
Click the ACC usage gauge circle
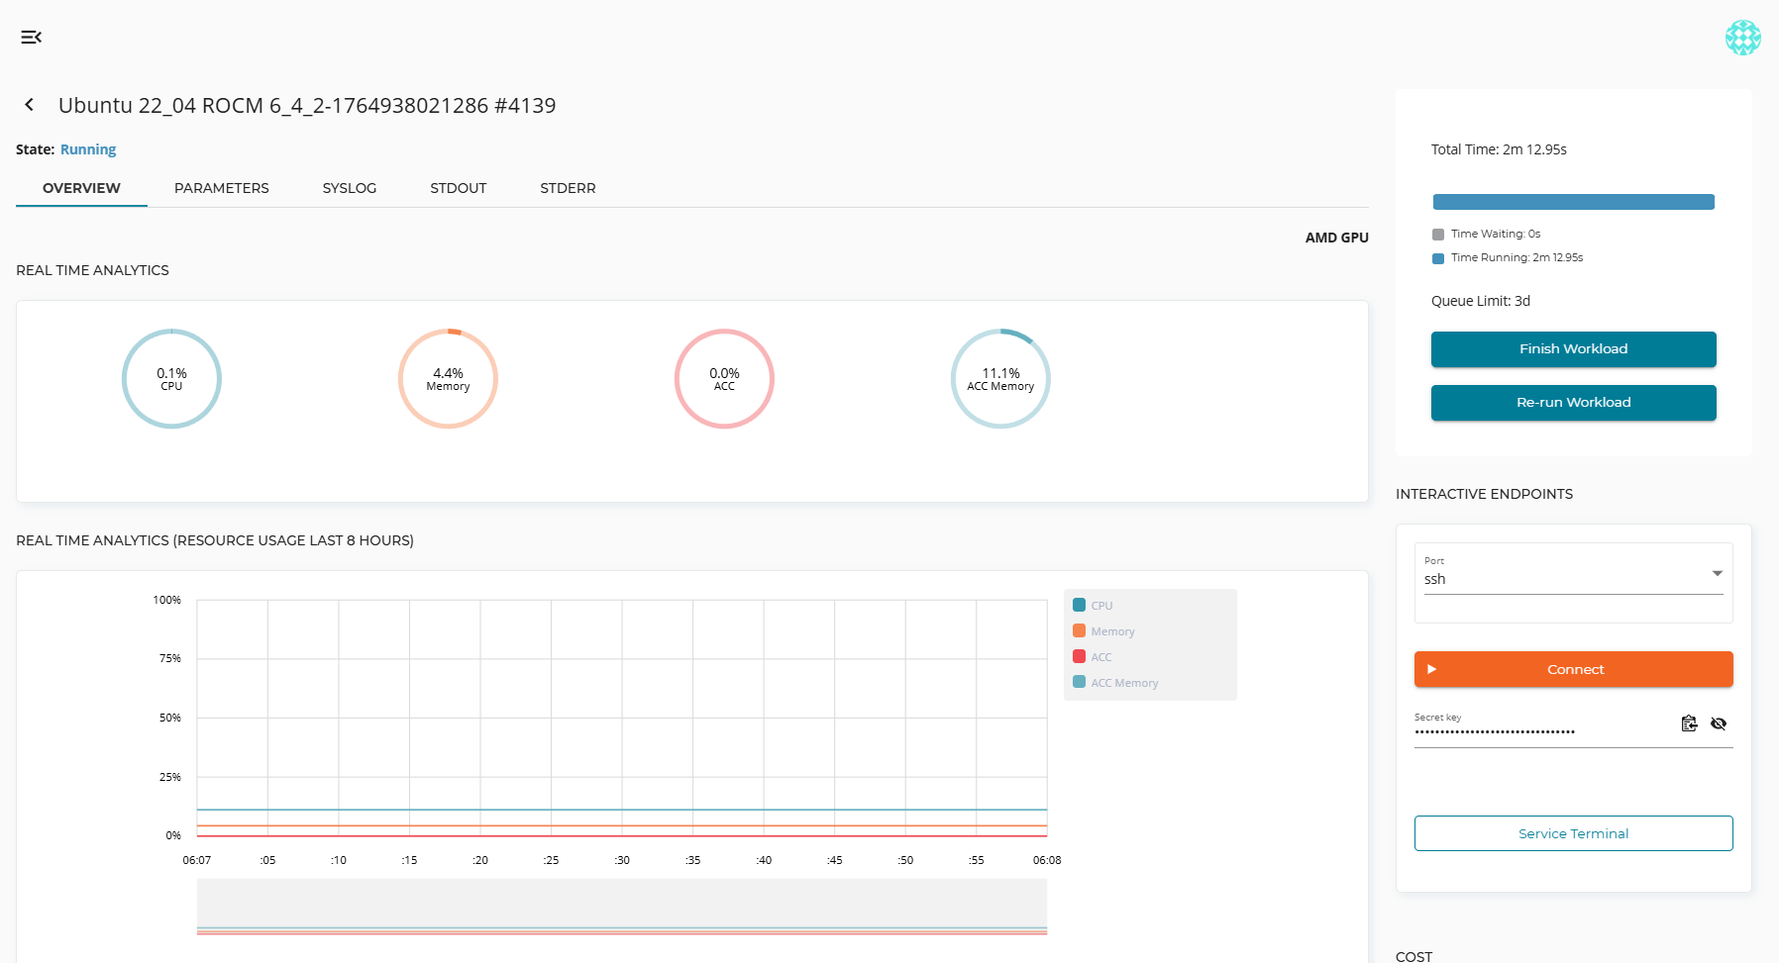pyautogui.click(x=724, y=379)
